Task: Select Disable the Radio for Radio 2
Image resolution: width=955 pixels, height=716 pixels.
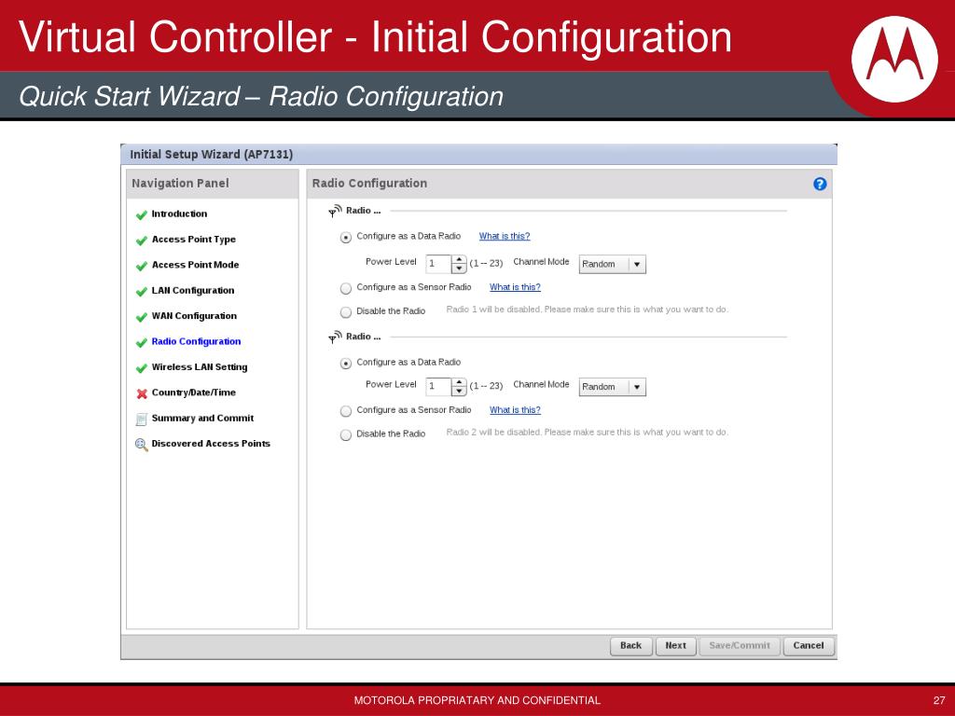Action: 346,434
